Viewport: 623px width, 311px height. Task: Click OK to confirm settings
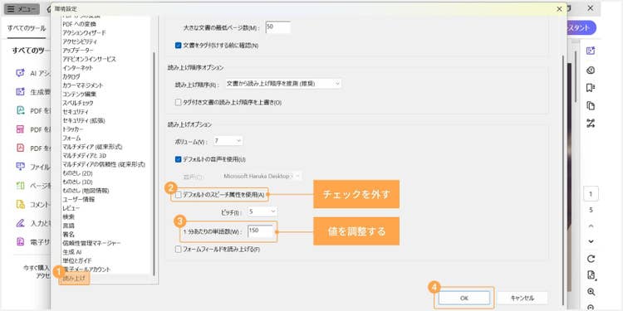[x=464, y=298]
